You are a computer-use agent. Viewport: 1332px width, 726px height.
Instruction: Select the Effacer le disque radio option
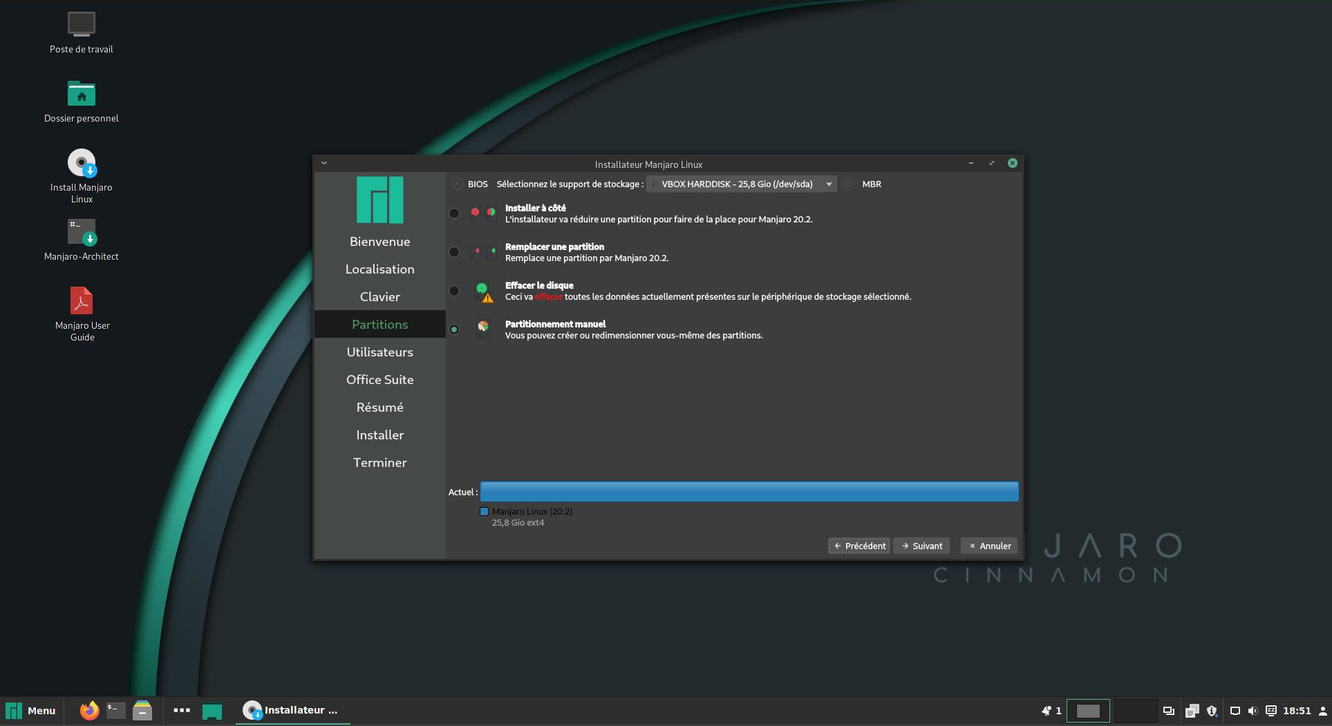point(454,291)
